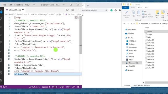Viewport: 168px width, 94px height.
Task: Run the PHP file with play icon
Action: pyautogui.click(x=67, y=10)
